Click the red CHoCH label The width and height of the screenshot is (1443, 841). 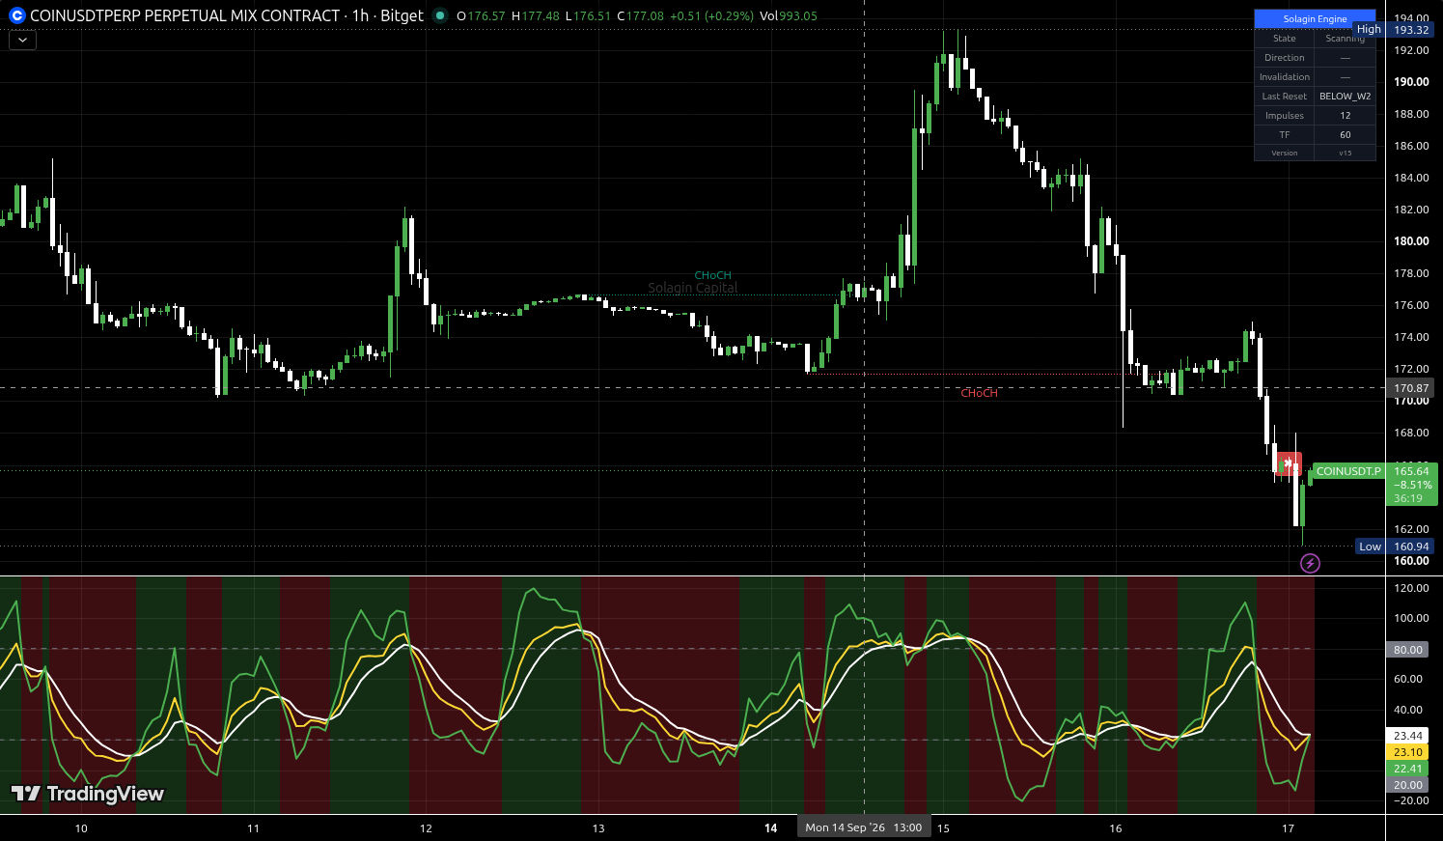(x=979, y=393)
